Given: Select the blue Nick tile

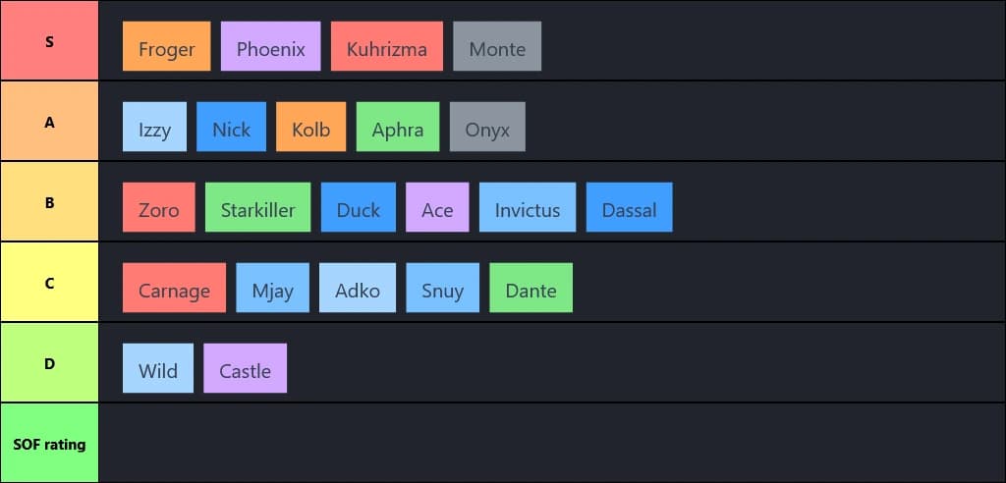Looking at the screenshot, I should 231,128.
